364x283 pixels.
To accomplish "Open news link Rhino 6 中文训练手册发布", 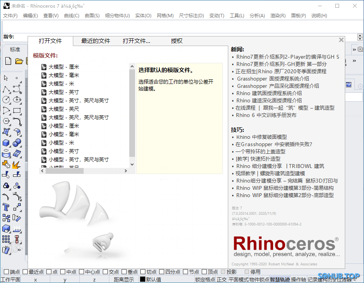I will (x=266, y=115).
